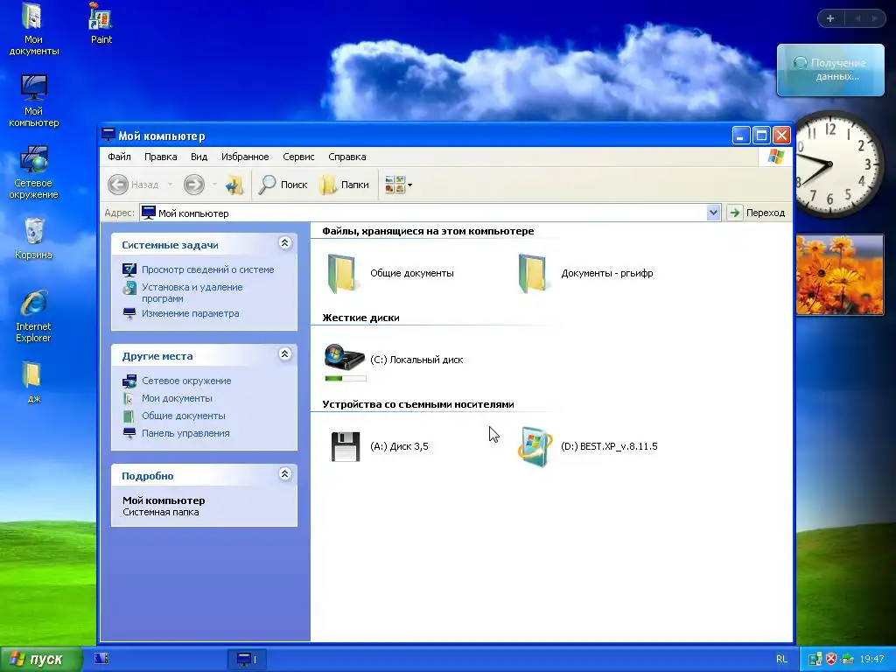Select the Мой компьютер desktop icon
This screenshot has height=672, width=896.
33,101
